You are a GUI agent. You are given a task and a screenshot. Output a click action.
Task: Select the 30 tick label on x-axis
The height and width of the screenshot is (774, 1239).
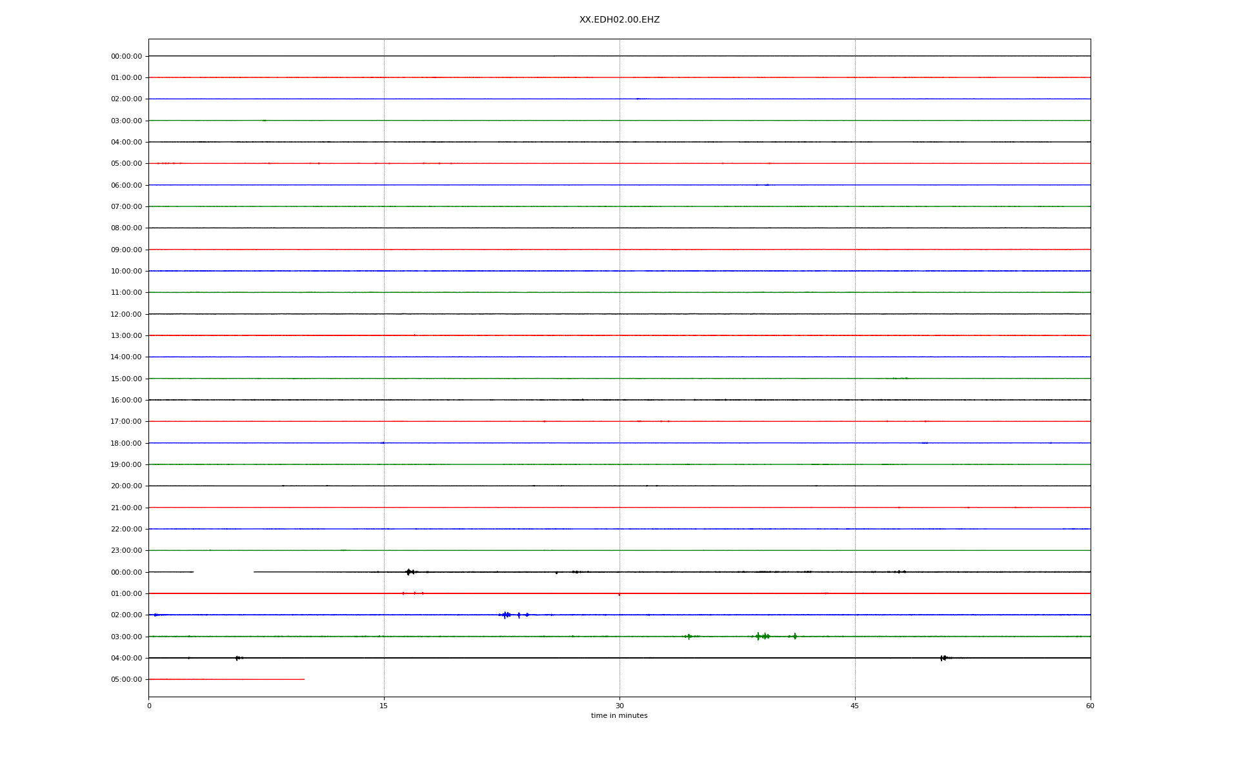tap(619, 706)
